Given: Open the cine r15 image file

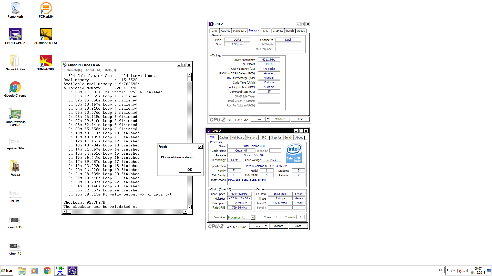Looking at the screenshot, I should [15, 249].
